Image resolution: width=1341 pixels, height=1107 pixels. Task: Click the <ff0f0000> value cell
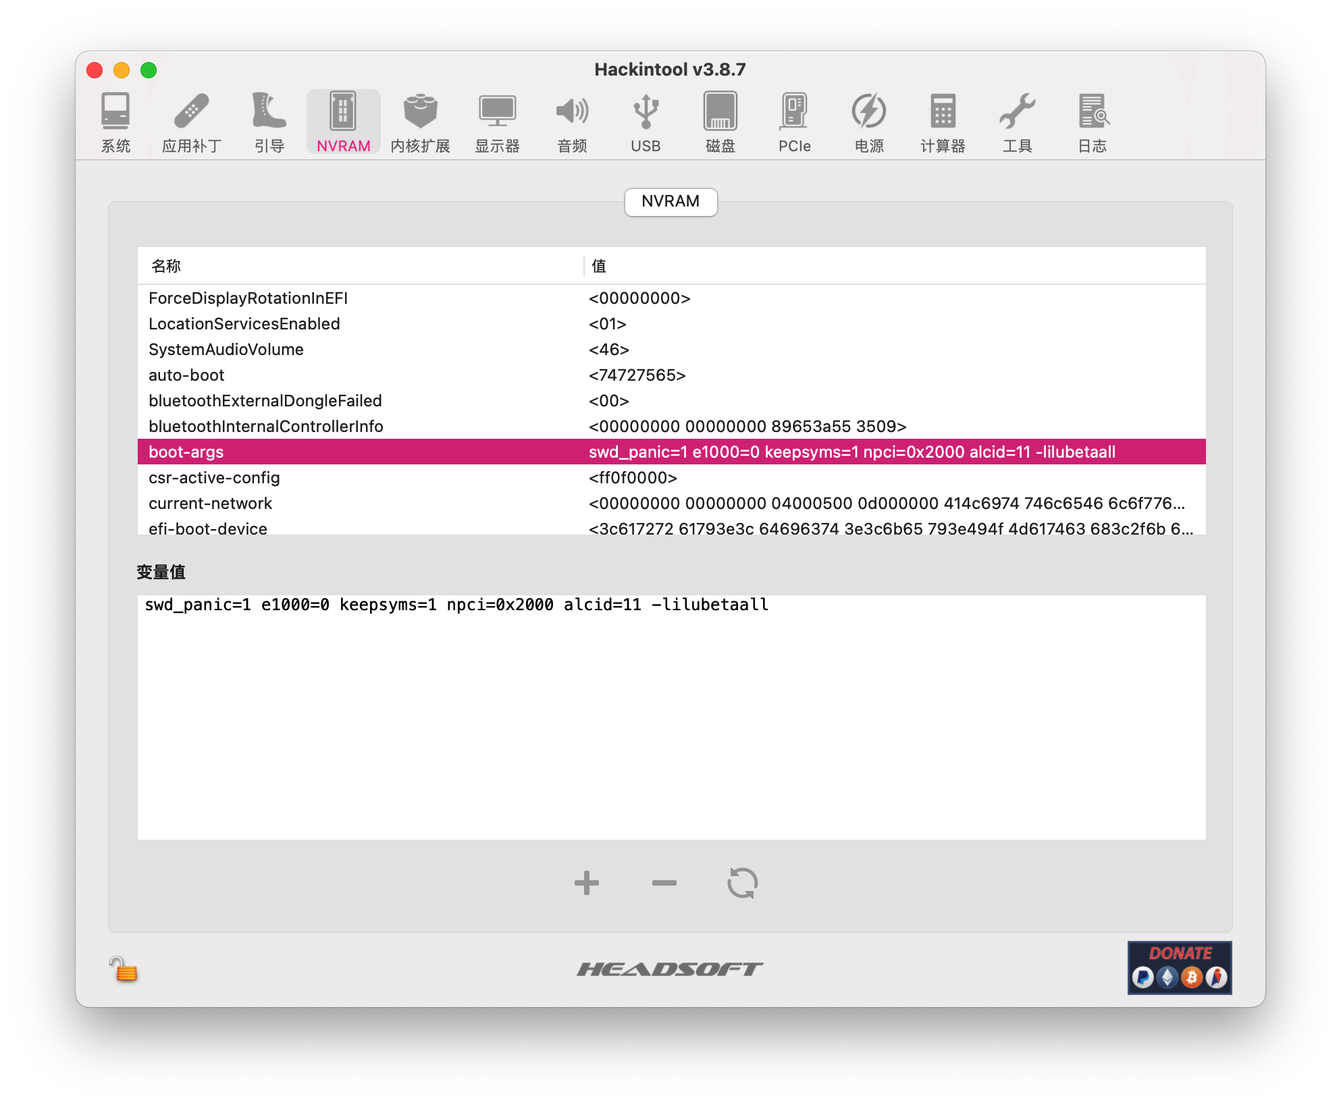(633, 478)
